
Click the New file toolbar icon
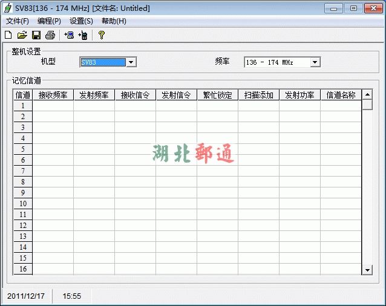8,35
